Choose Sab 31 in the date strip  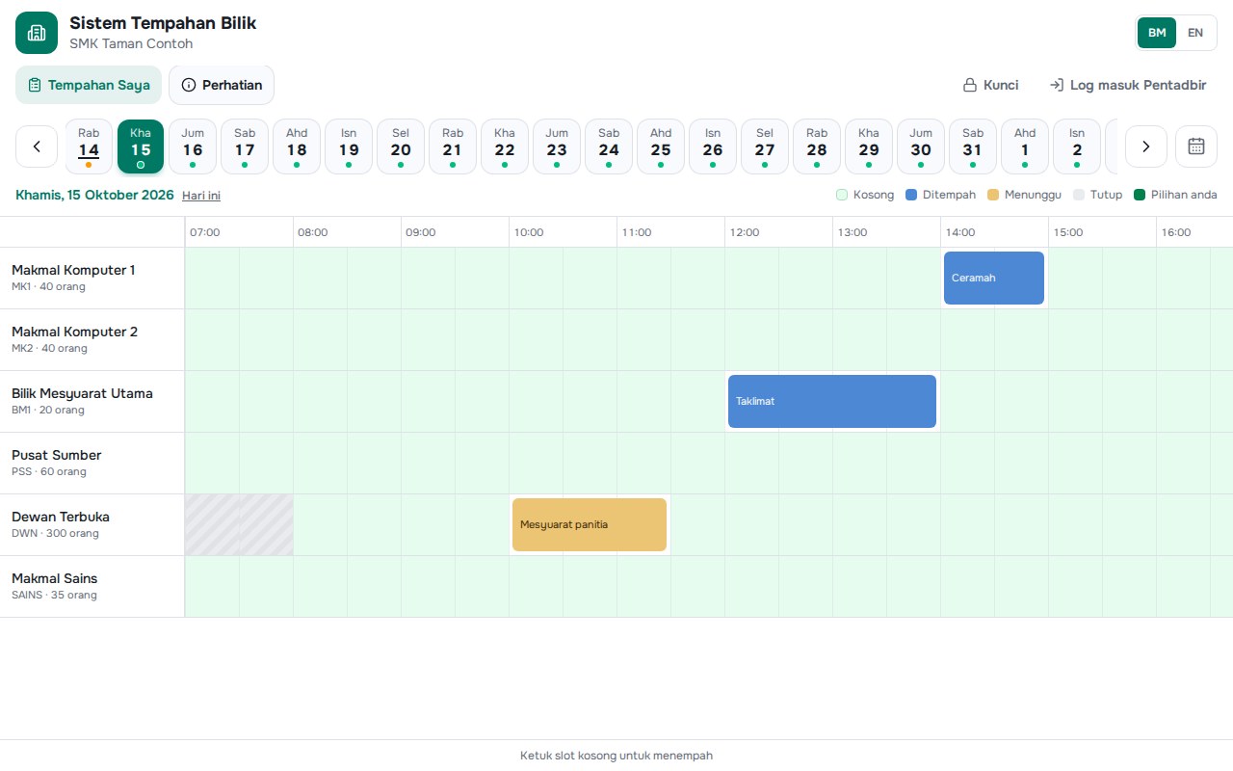(973, 146)
